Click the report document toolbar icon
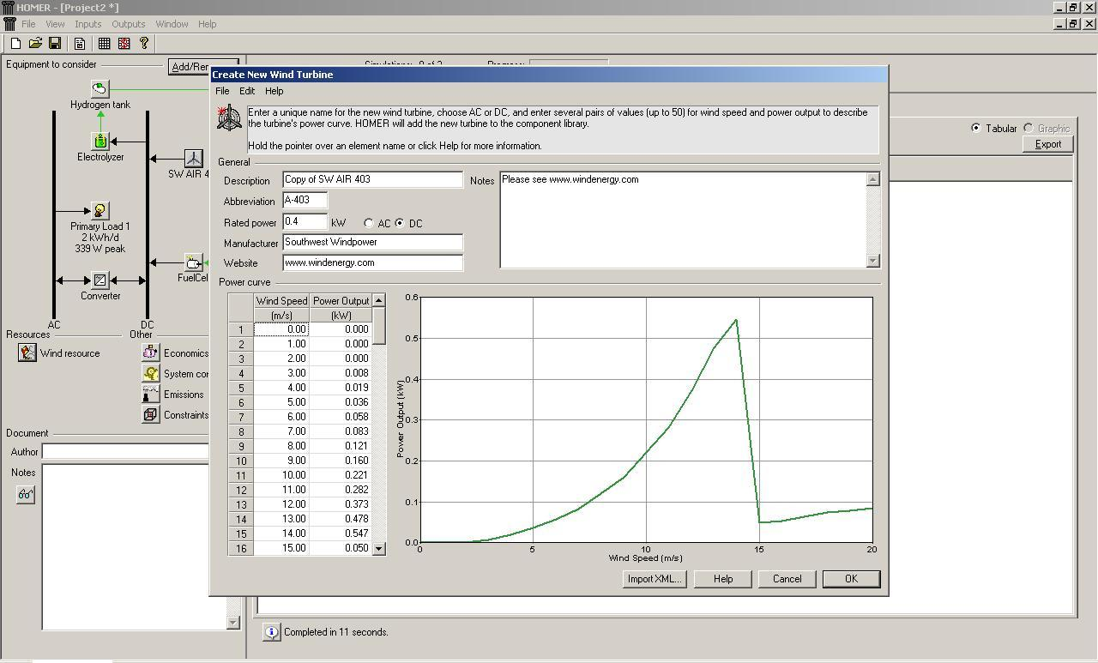This screenshot has height=663, width=1098. tap(80, 43)
